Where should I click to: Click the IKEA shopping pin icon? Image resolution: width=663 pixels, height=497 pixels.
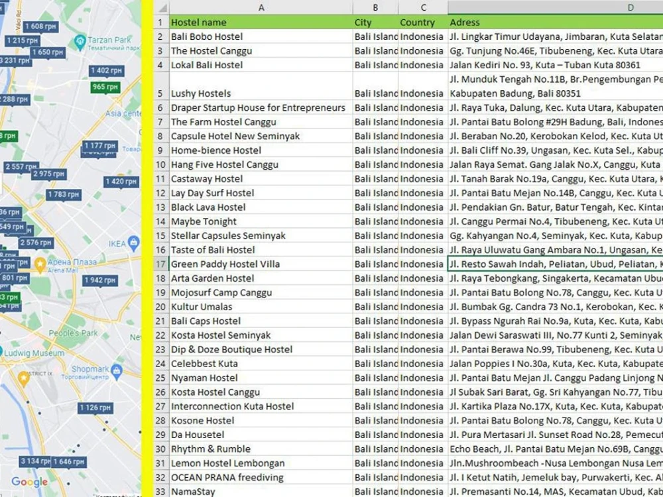[x=134, y=243]
